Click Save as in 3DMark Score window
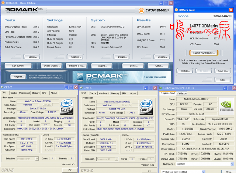 coord(223,71)
